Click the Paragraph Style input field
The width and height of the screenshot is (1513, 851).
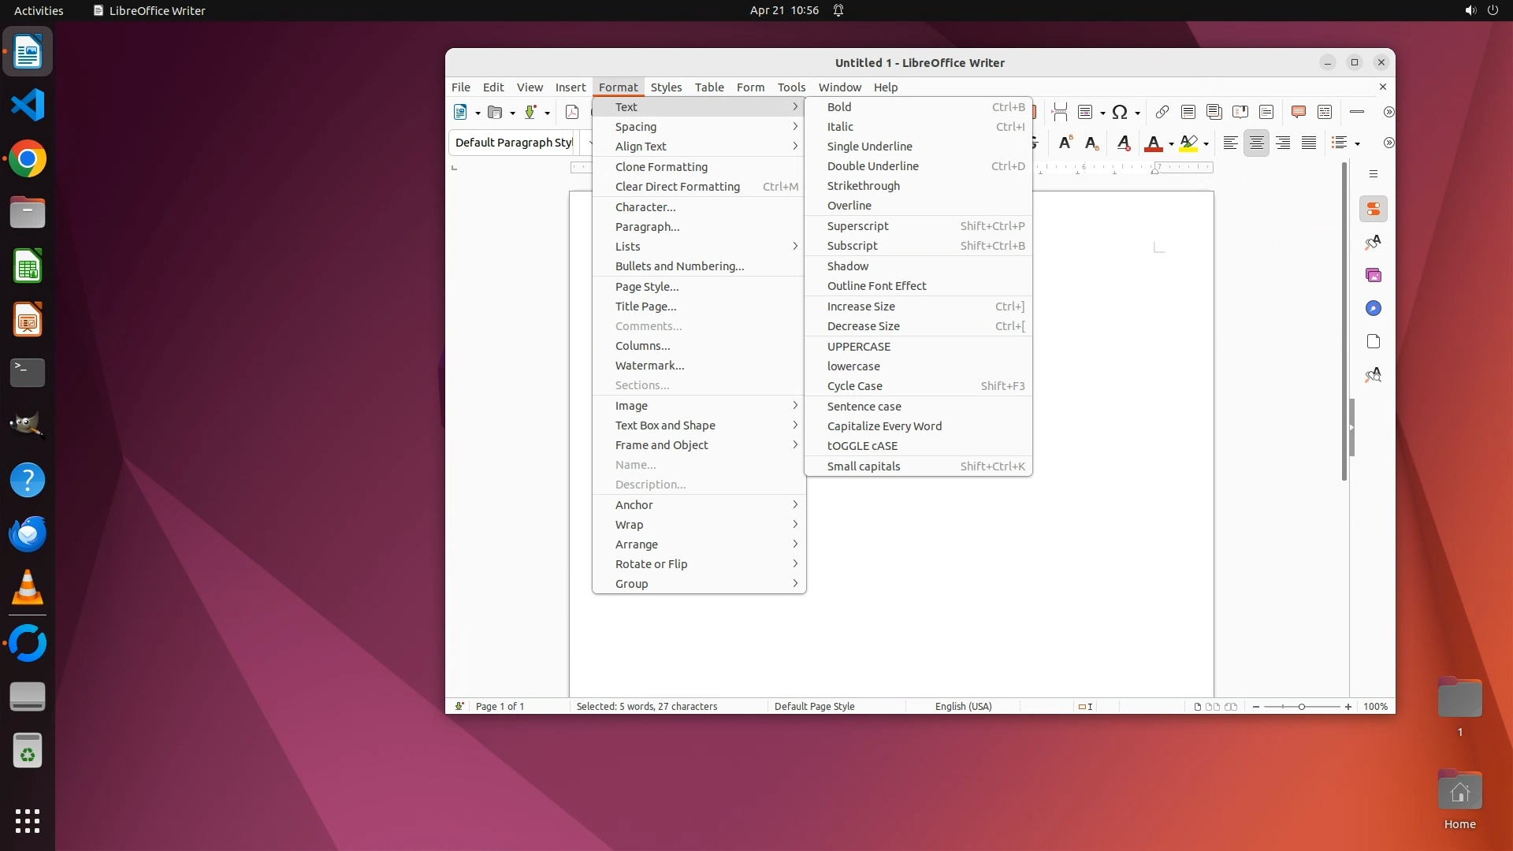tap(514, 143)
